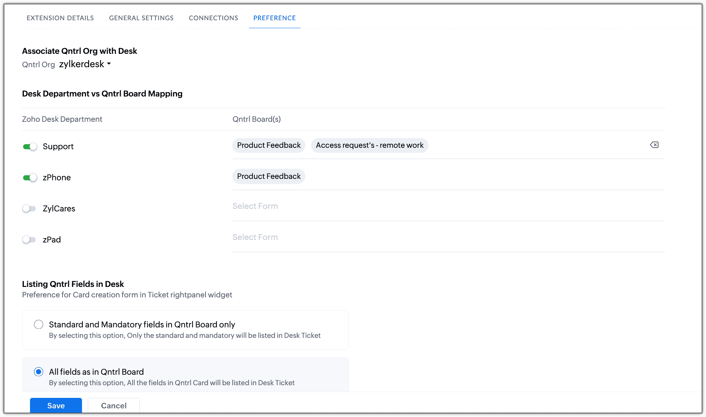Click Product Feedback chip in Support row
This screenshot has height=417, width=706.
pos(269,145)
